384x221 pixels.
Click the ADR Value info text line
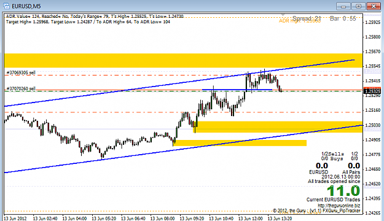tap(95, 17)
